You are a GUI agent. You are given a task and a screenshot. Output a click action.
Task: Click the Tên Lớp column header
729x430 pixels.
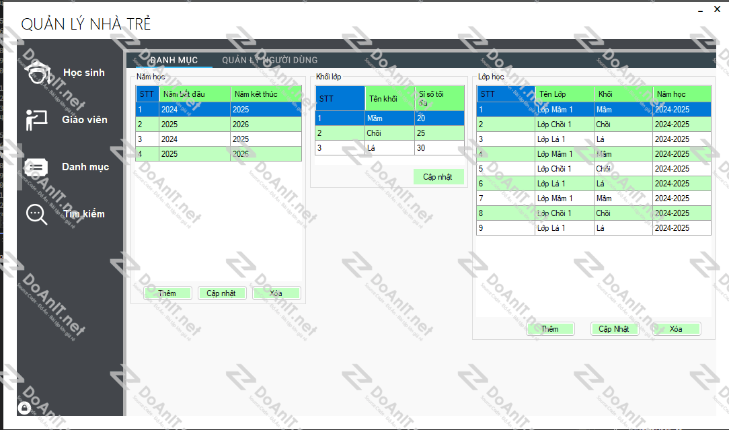(x=564, y=94)
